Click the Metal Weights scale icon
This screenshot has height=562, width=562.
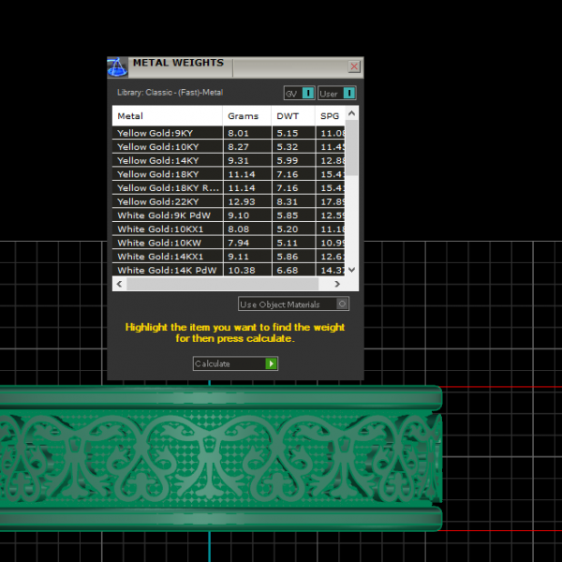click(x=117, y=67)
